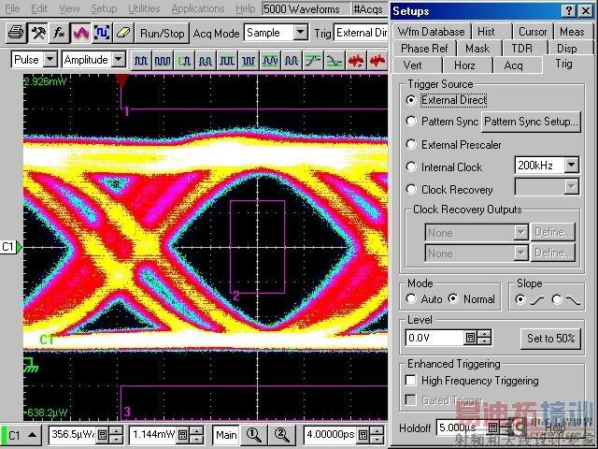Select Internal Clock trigger source

pos(411,167)
